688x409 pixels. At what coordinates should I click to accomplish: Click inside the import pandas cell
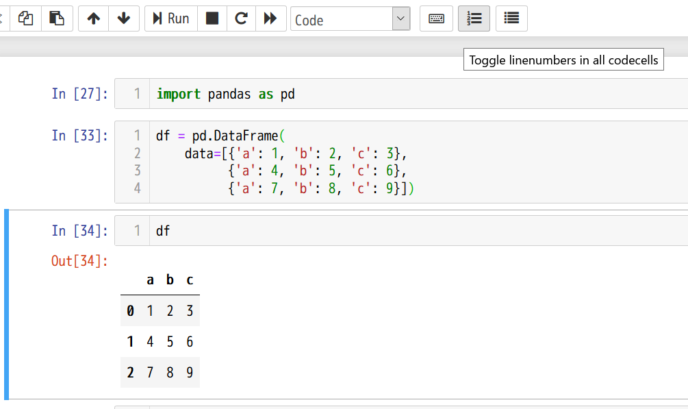pos(411,94)
